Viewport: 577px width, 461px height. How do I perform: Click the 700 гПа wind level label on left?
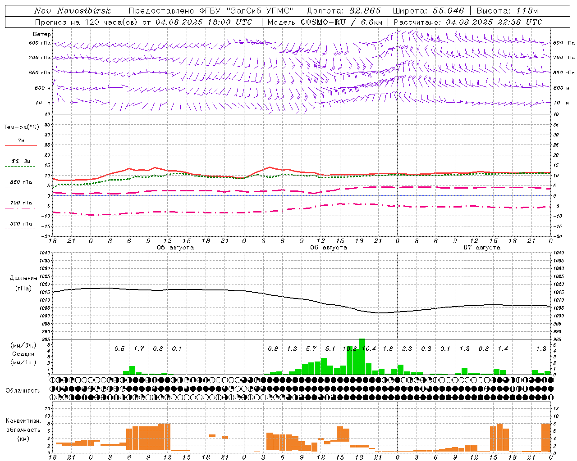pos(40,58)
